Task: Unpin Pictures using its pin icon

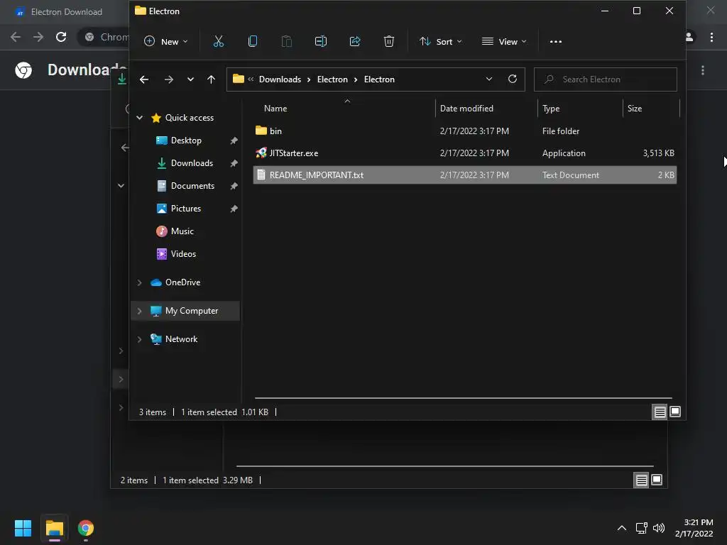Action: (x=234, y=209)
